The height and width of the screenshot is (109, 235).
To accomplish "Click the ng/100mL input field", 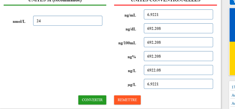I will tap(178, 42).
